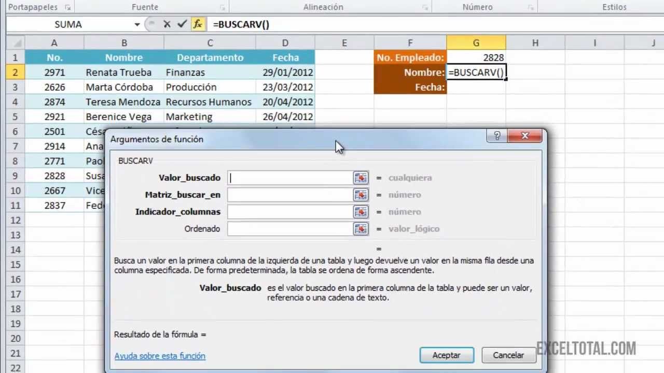Focus the Matriz_buscar_en input field
664x373 pixels.
(x=290, y=195)
